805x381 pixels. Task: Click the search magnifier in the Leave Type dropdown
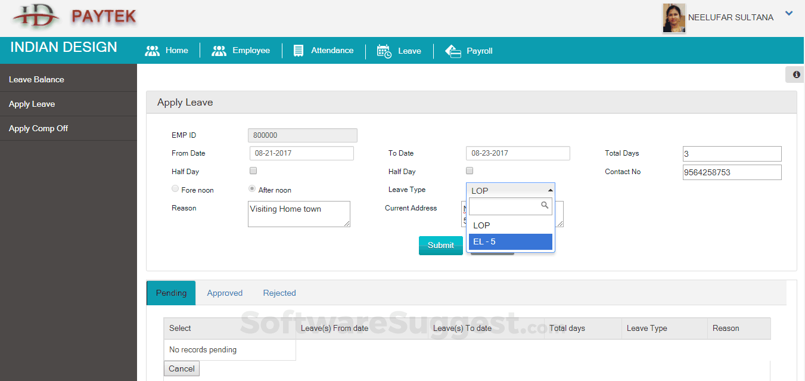pyautogui.click(x=545, y=206)
